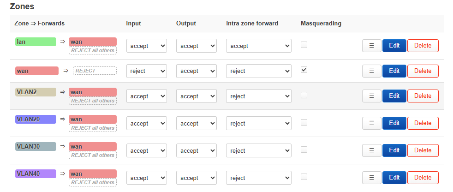Image resolution: width=453 pixels, height=192 pixels.
Task: Click the green lan zone badge
Action: pyautogui.click(x=36, y=42)
